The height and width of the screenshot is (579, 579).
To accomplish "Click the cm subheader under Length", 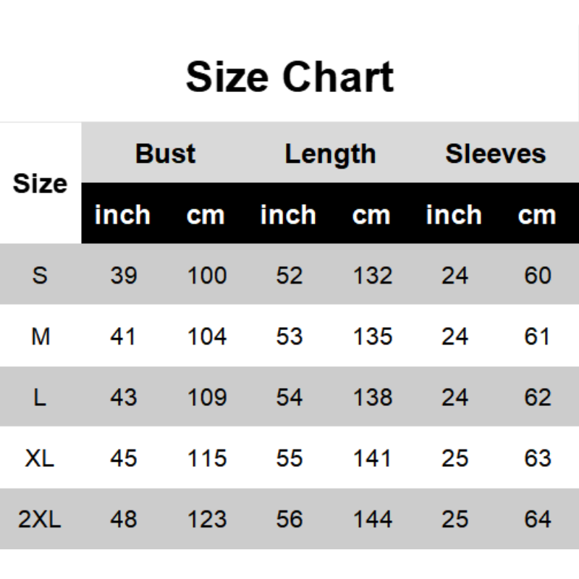I will (371, 215).
